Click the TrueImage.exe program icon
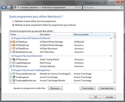Image resolution: width=125 pixels, height=102 pixels. (x=14, y=77)
